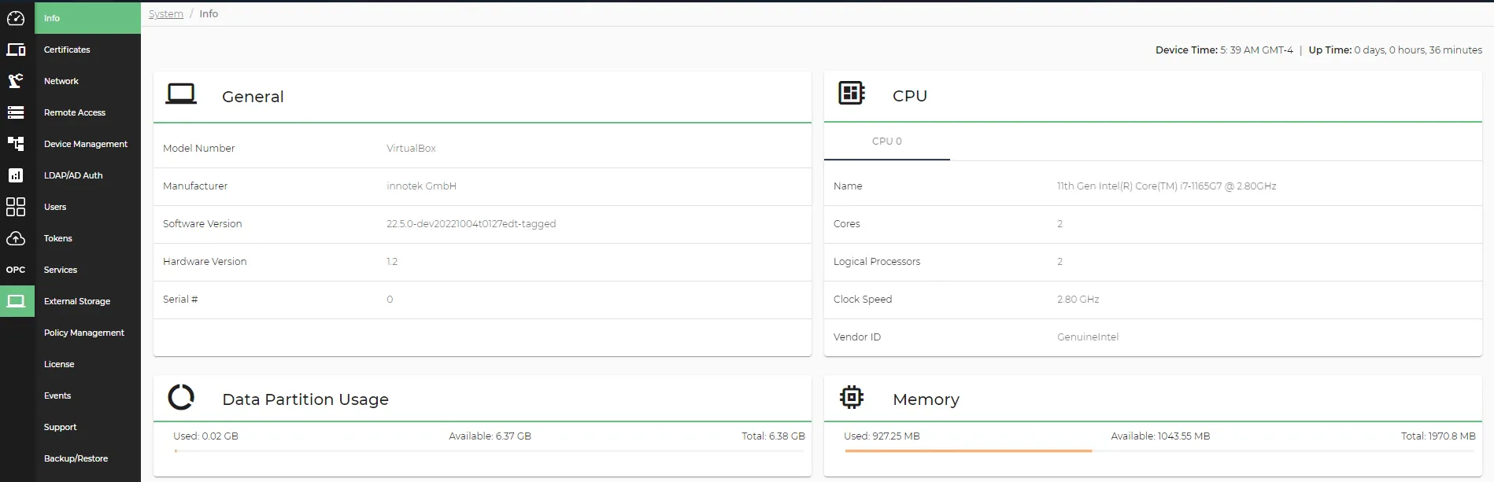The height and width of the screenshot is (482, 1494).
Task: Open the Services menu item
Action: pyautogui.click(x=87, y=270)
